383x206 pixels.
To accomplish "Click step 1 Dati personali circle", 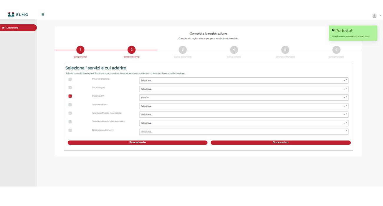I will [x=80, y=50].
